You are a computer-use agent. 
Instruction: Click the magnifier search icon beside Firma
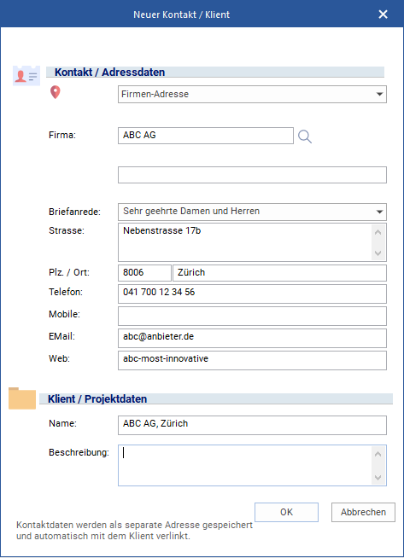305,137
